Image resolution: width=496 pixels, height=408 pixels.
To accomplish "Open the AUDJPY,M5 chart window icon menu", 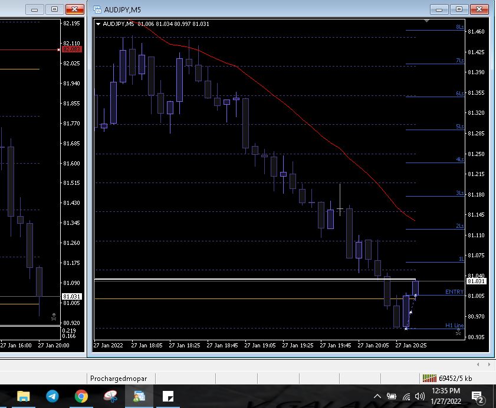I will tap(97, 9).
